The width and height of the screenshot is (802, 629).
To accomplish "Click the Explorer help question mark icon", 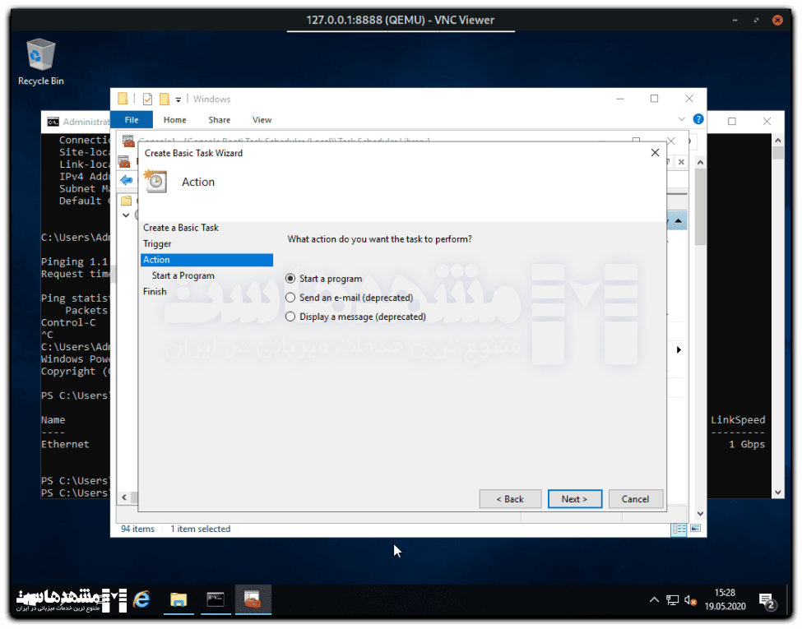I will pyautogui.click(x=698, y=119).
